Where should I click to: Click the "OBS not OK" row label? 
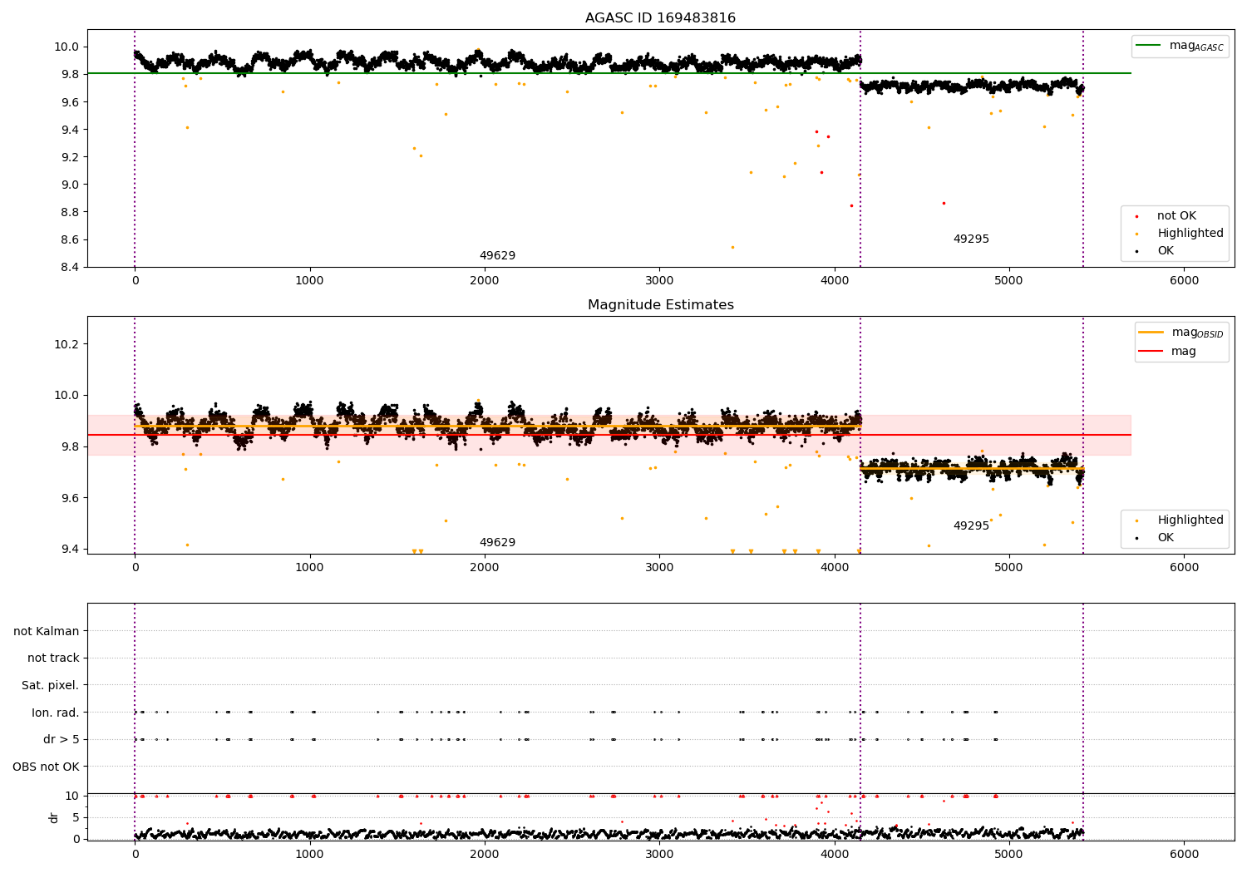pyautogui.click(x=46, y=767)
